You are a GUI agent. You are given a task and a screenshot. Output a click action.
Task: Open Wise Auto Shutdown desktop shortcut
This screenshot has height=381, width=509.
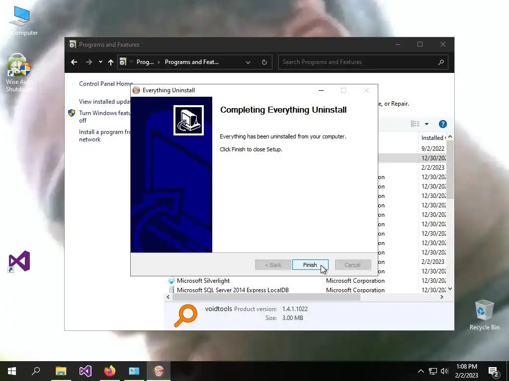click(x=19, y=72)
